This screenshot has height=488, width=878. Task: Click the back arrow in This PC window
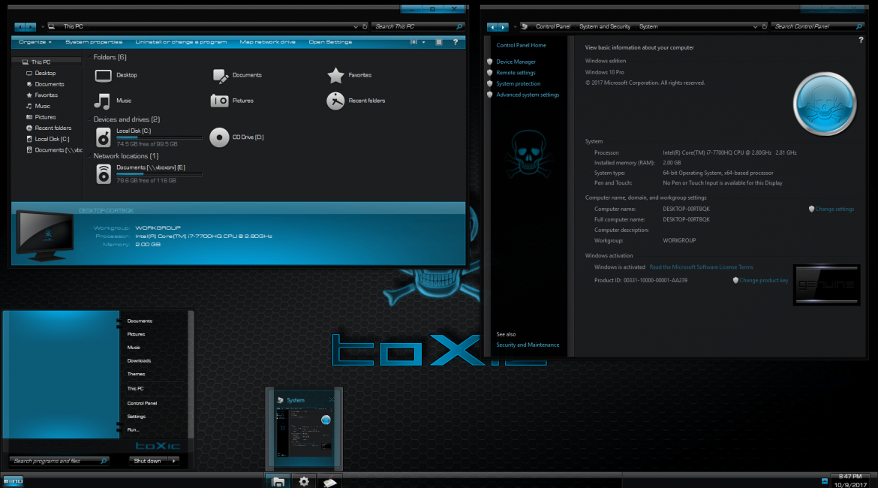[x=20, y=27]
